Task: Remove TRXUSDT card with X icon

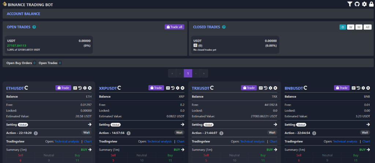Action: (275, 88)
